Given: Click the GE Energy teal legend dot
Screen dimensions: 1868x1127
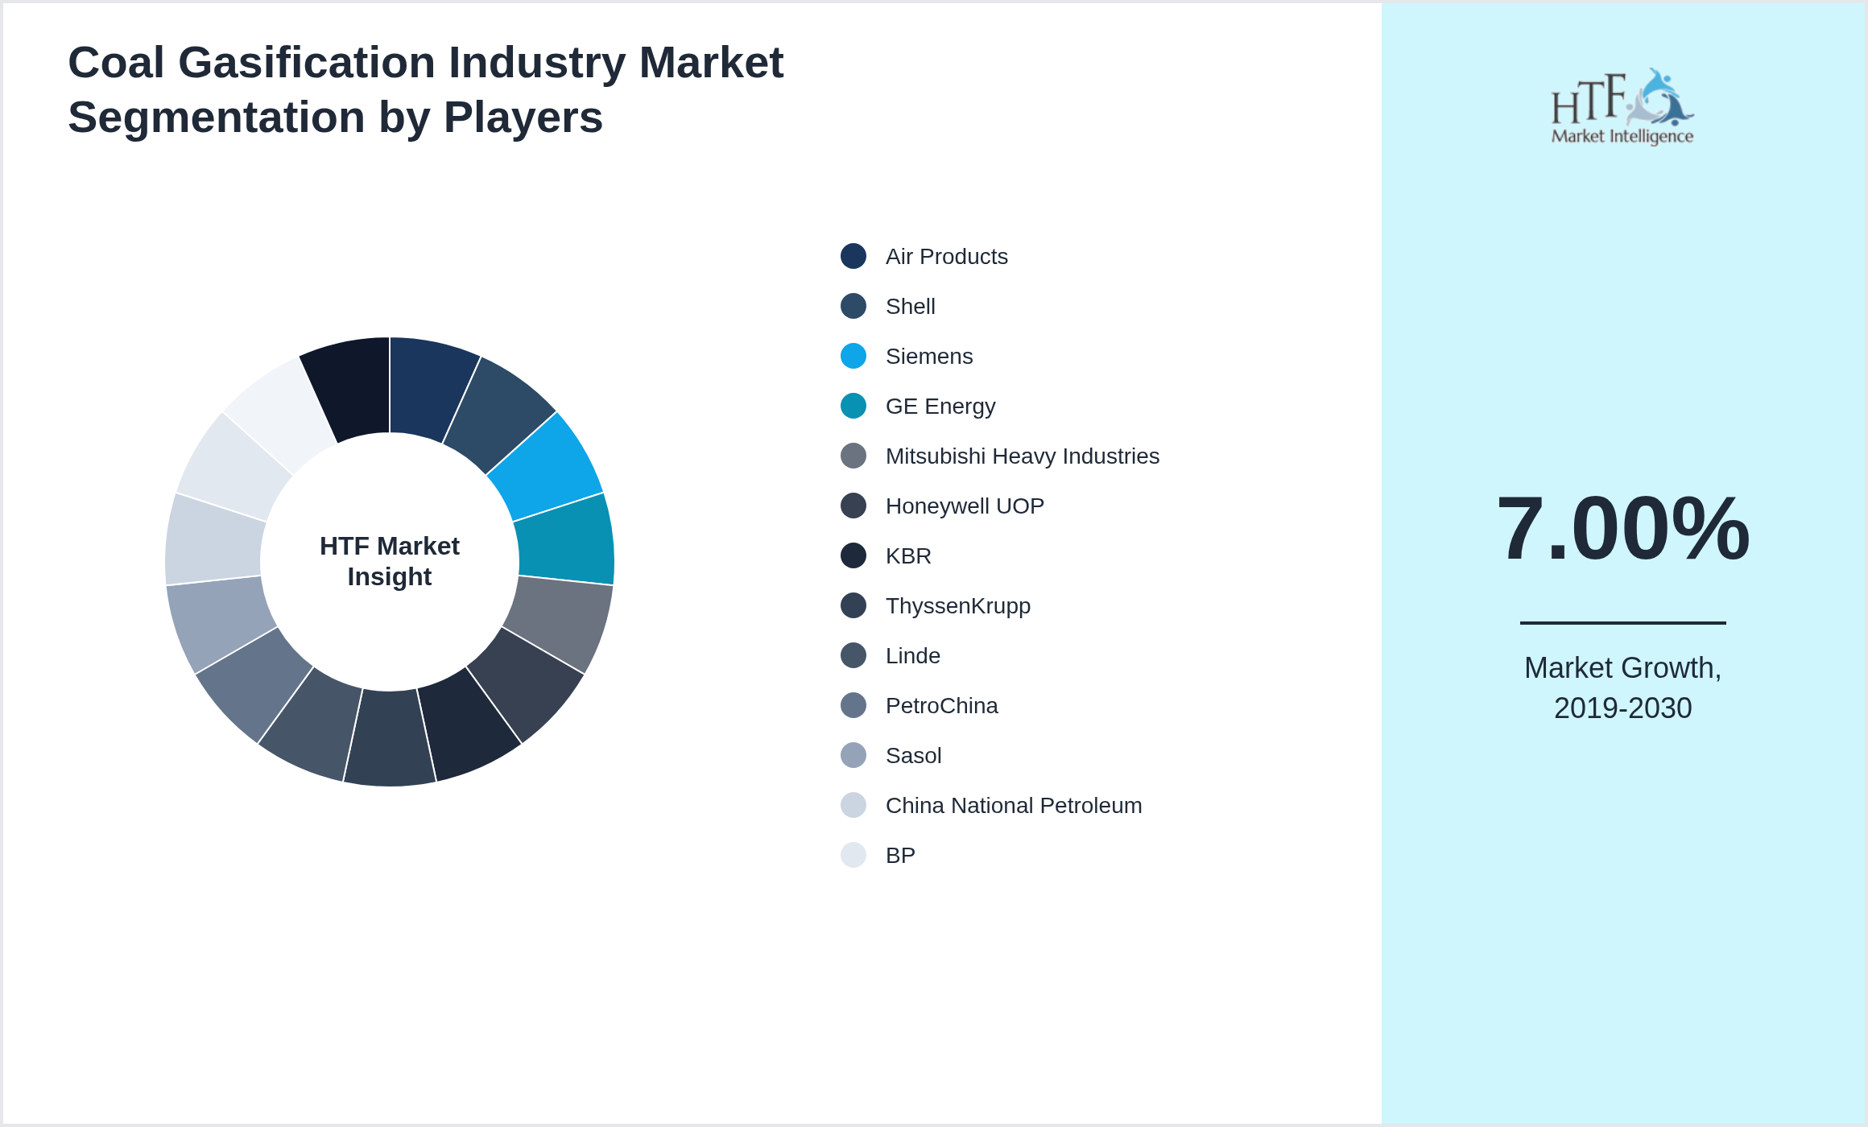Looking at the screenshot, I should tap(853, 406).
